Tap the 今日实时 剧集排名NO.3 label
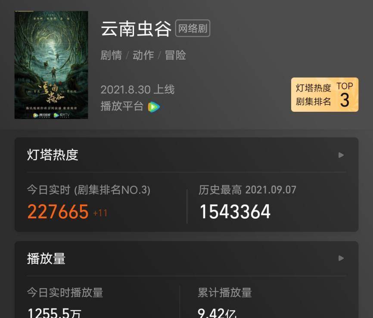 [88, 190]
